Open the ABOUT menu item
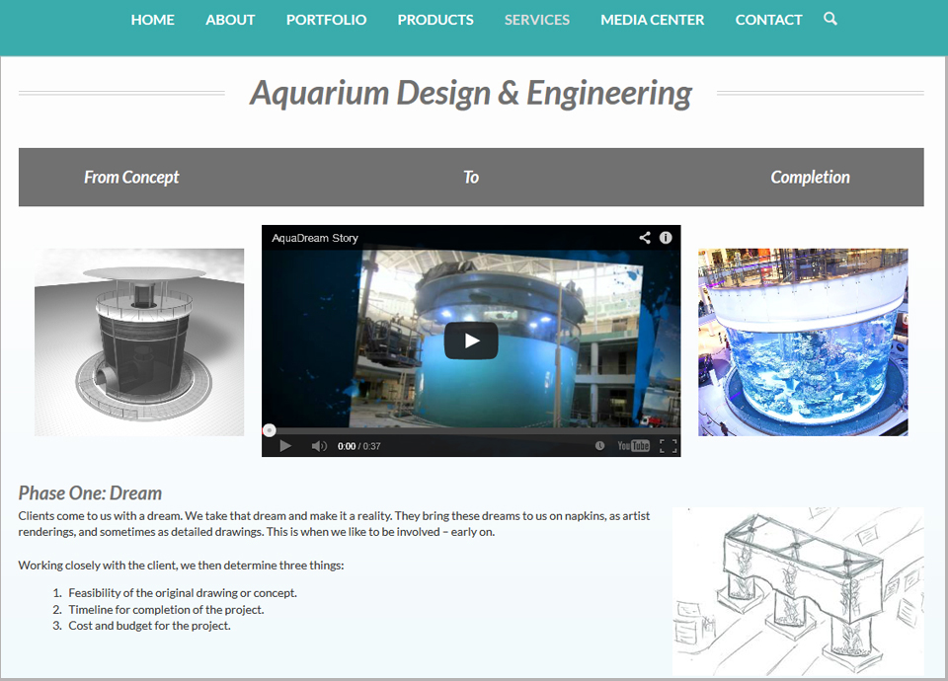This screenshot has height=681, width=948. [x=230, y=20]
